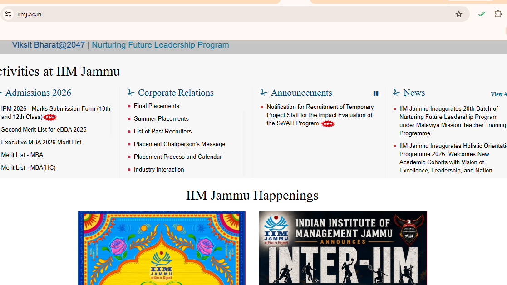
Task: Click the site information icon in address bar
Action: 8,14
